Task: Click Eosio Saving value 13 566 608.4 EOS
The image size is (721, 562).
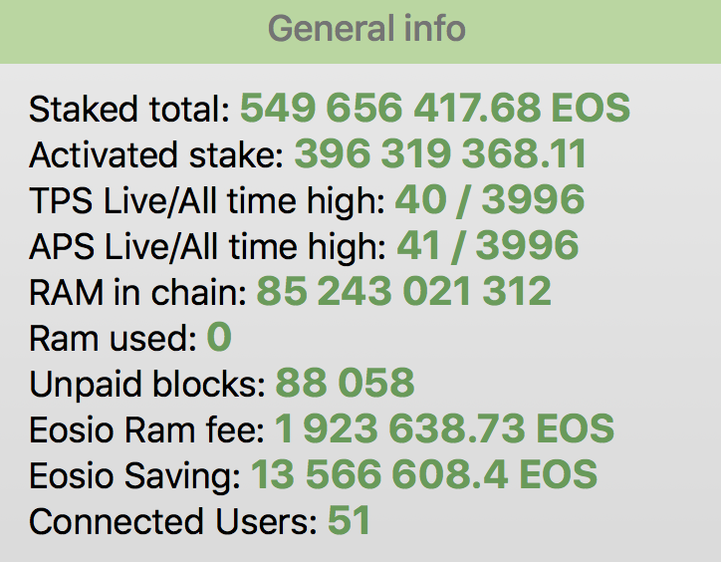Action: coord(424,474)
